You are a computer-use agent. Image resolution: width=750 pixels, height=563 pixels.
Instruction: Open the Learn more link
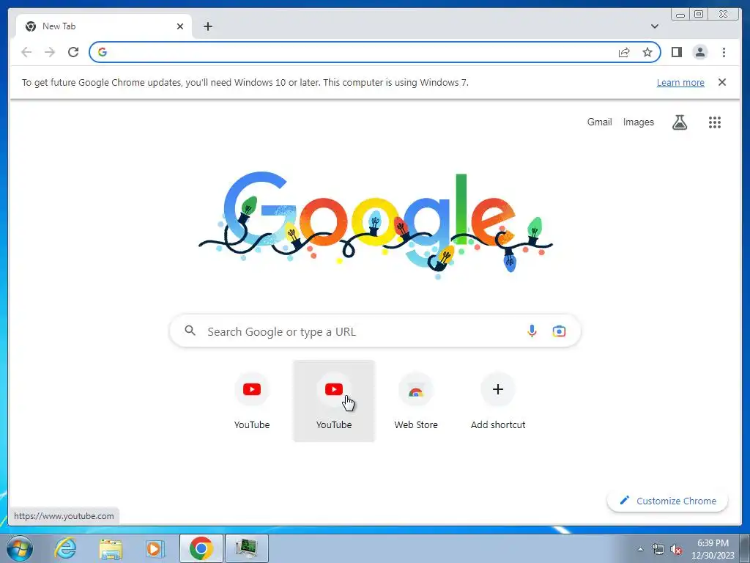[680, 82]
